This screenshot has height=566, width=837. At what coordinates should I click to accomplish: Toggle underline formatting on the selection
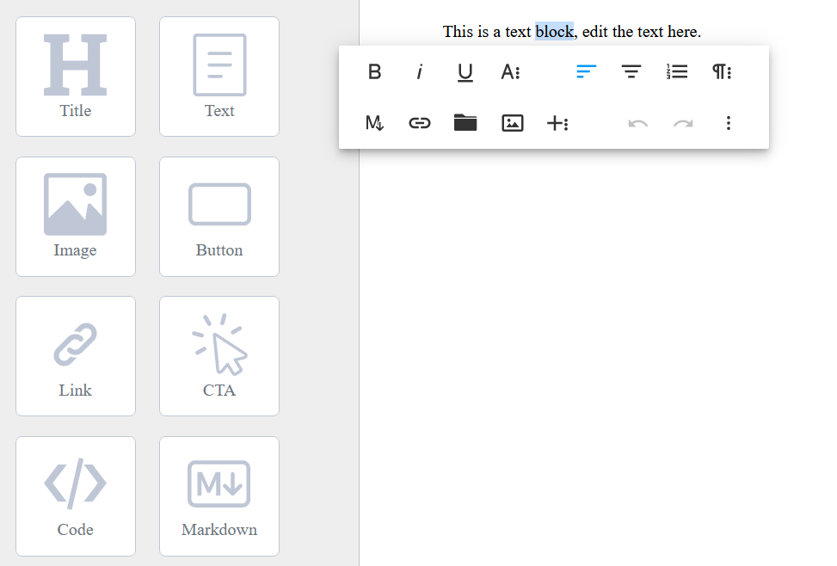coord(465,71)
